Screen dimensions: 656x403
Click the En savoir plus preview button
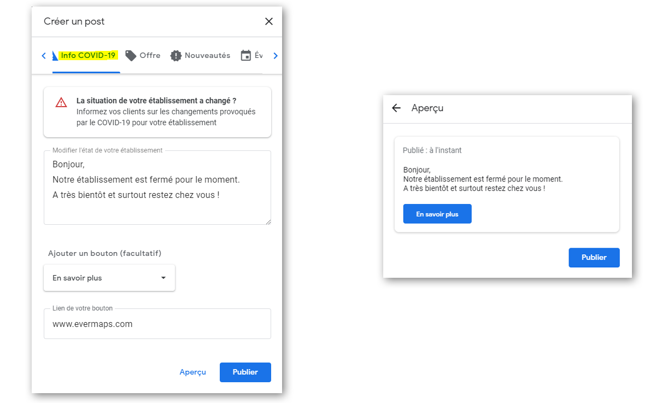pyautogui.click(x=437, y=214)
